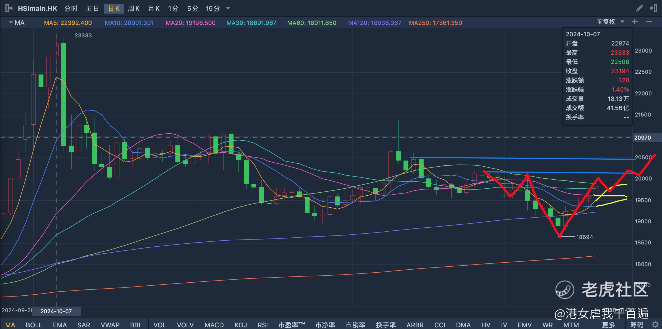Click the 18694 low price marker

[585, 237]
